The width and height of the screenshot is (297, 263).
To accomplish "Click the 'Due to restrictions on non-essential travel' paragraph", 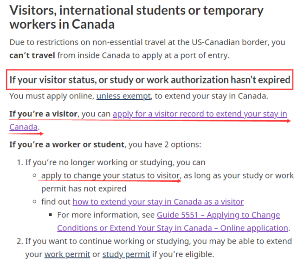I will pos(147,49).
